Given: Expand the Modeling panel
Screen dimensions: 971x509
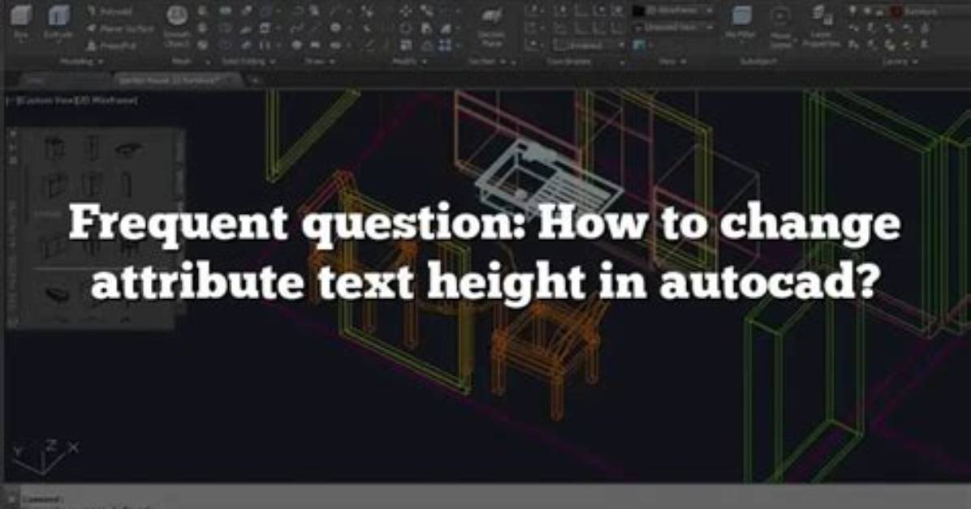Looking at the screenshot, I should [x=82, y=62].
